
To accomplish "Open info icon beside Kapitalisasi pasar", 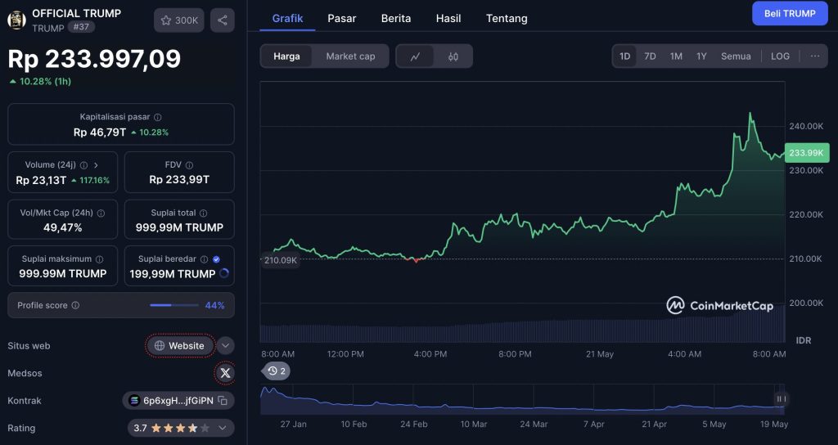I will tap(158, 117).
